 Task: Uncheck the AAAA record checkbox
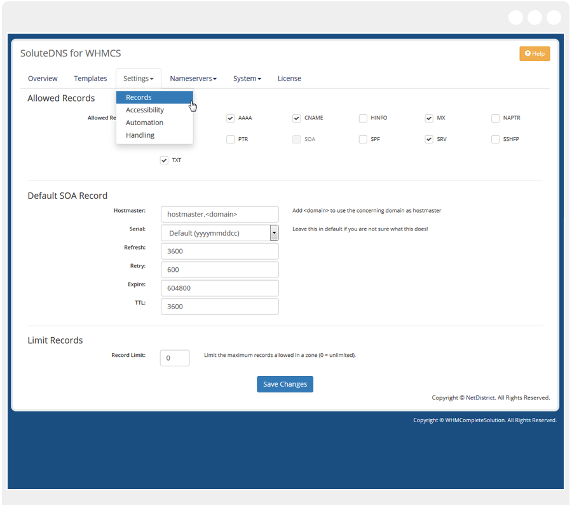pos(231,118)
